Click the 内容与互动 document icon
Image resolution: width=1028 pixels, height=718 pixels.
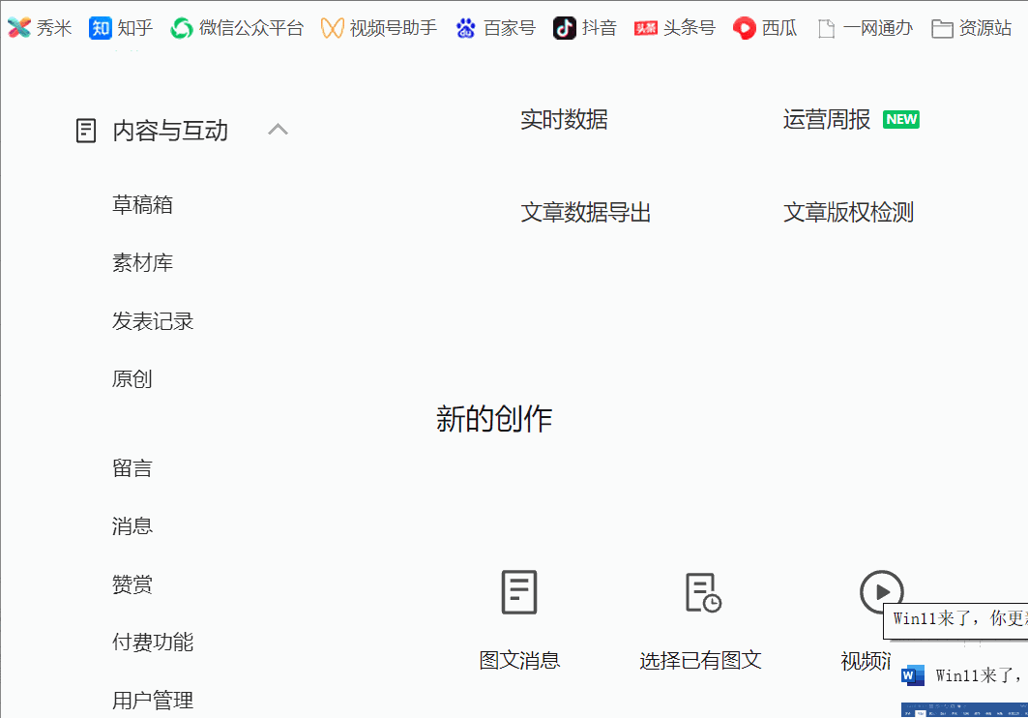pyautogui.click(x=86, y=131)
